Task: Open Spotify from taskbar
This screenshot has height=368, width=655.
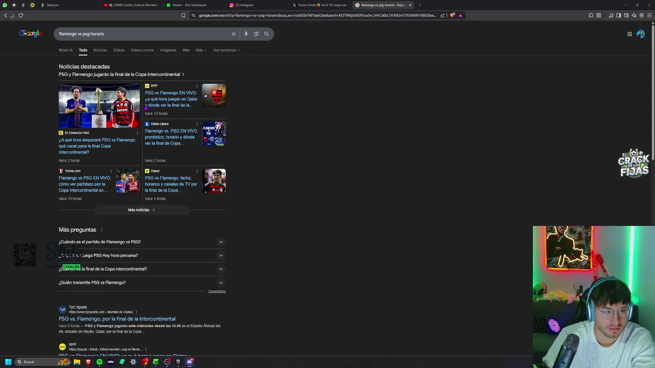Action: click(x=99, y=362)
